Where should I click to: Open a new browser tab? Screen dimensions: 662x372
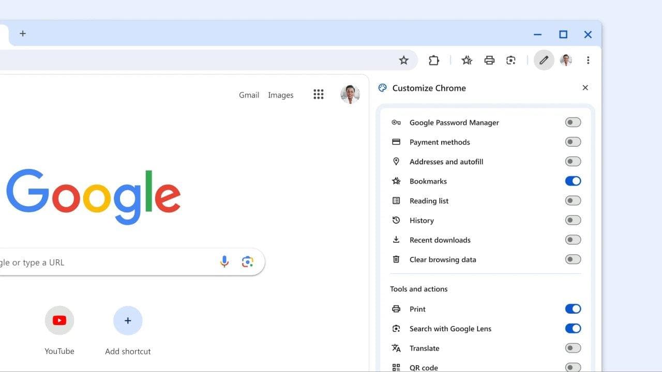[23, 33]
